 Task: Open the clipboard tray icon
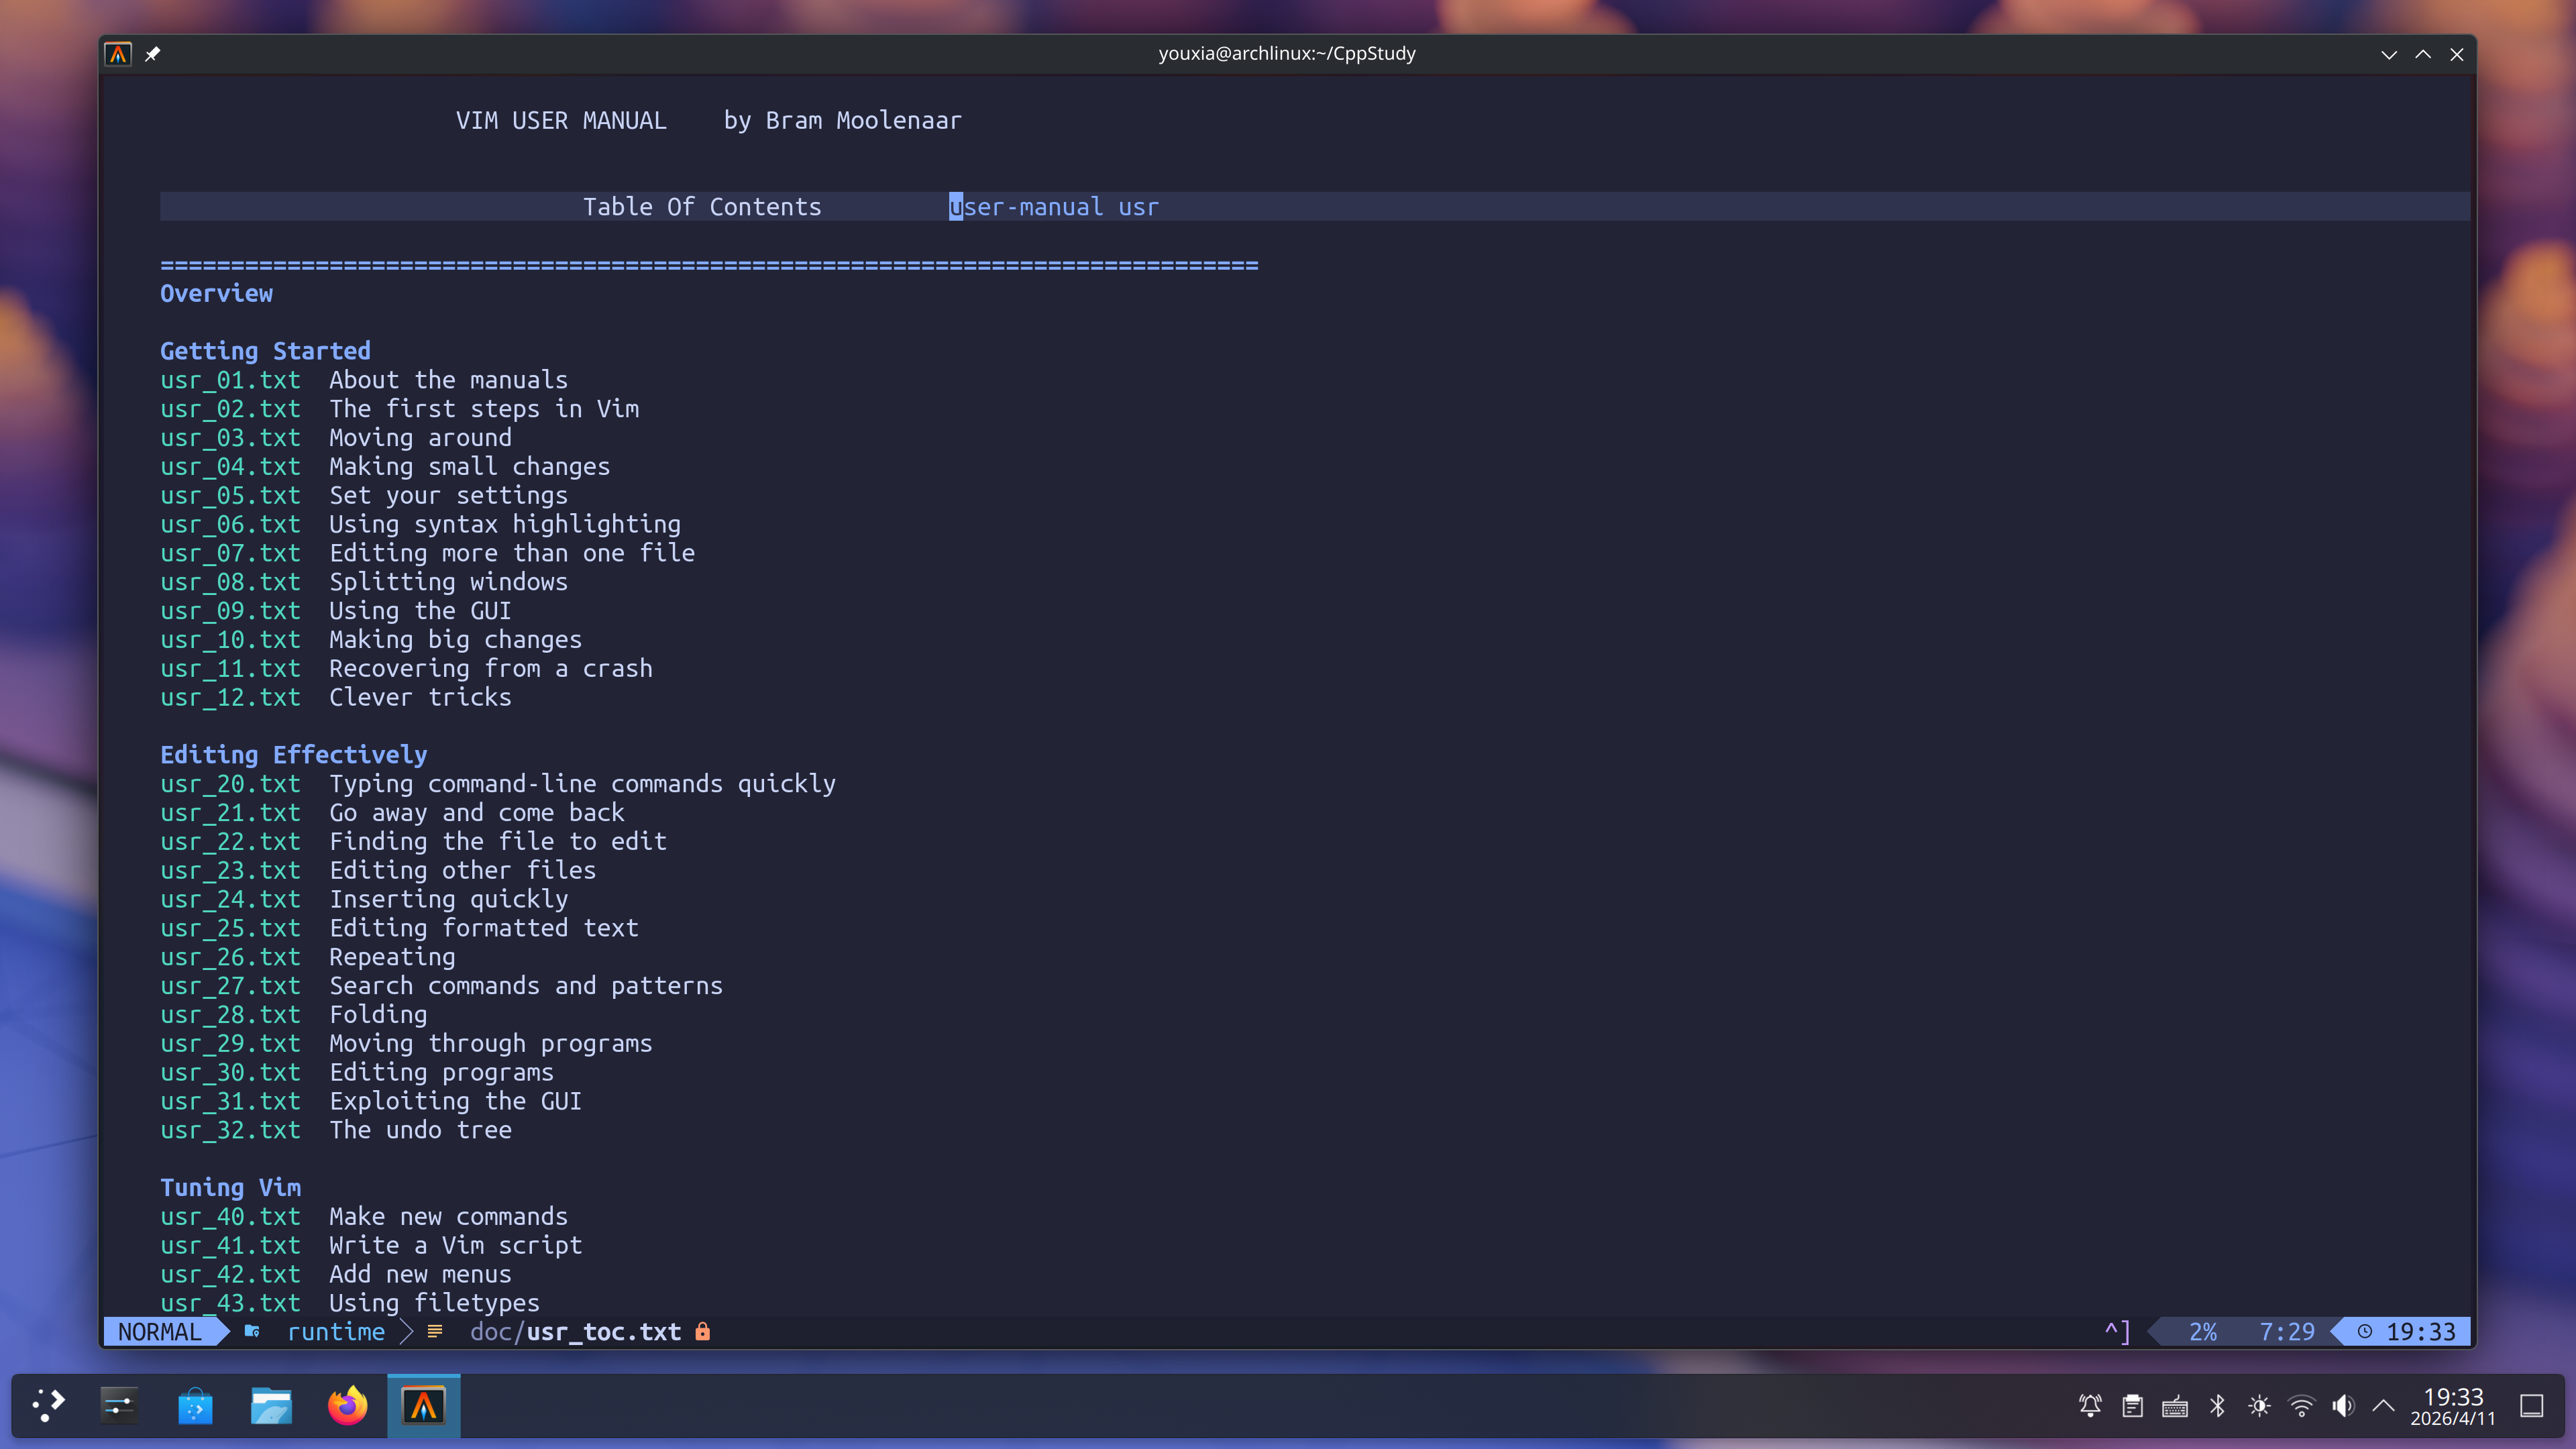2132,1406
